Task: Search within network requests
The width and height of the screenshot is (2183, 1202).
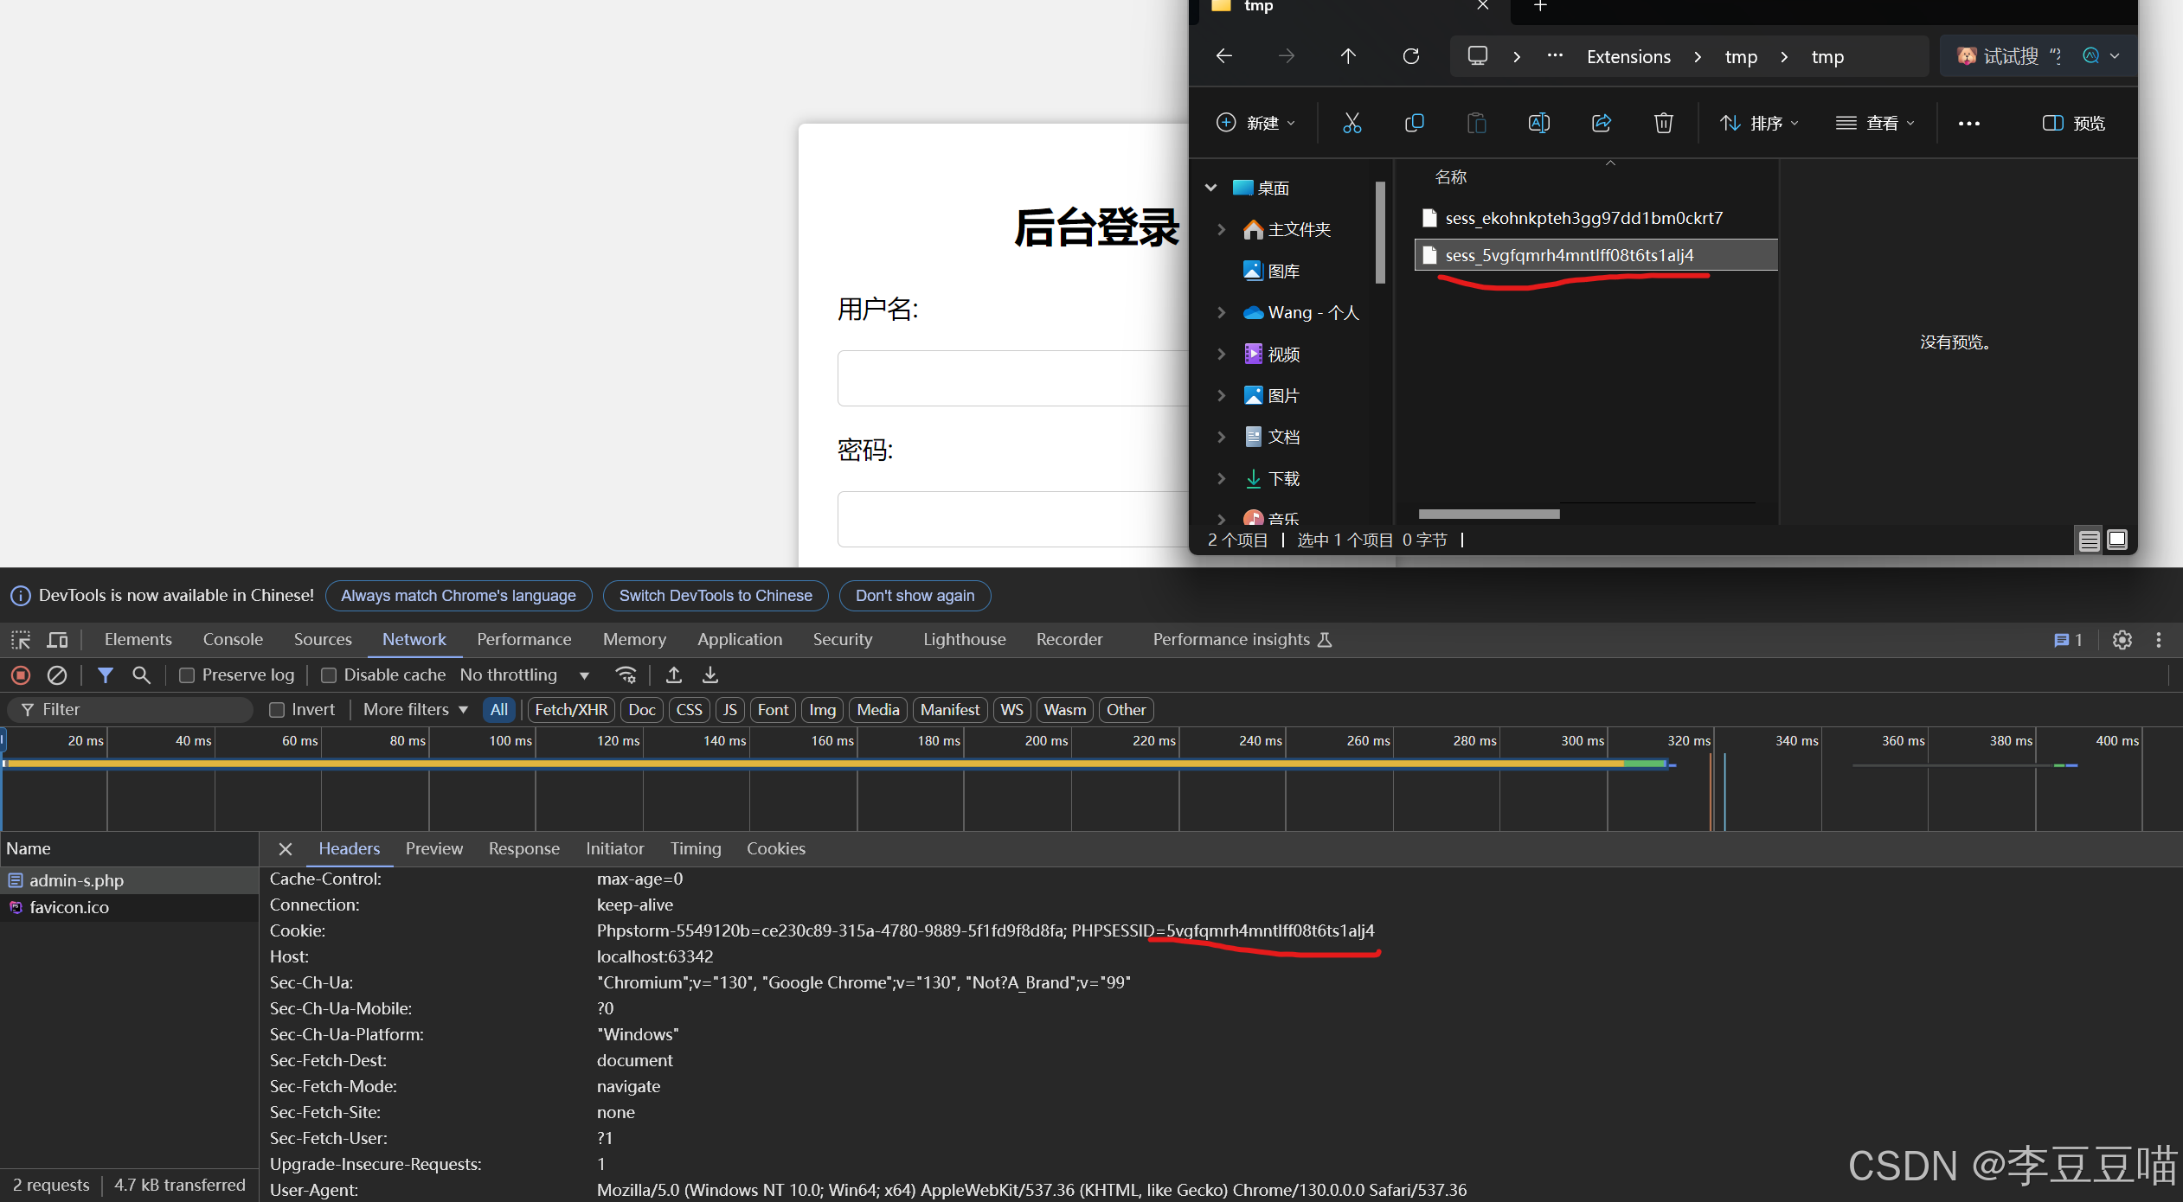Action: [x=141, y=675]
